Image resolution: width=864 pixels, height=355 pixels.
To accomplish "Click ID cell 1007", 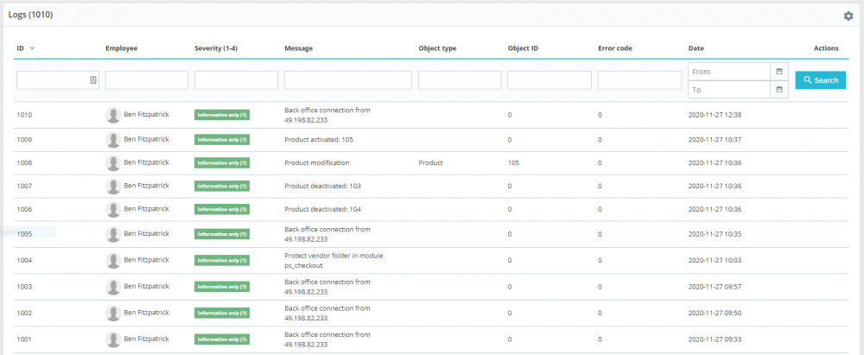I will pos(24,187).
